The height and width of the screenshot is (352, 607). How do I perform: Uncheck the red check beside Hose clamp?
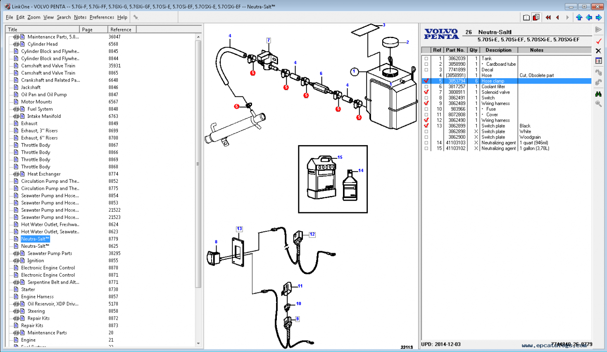[x=426, y=81]
